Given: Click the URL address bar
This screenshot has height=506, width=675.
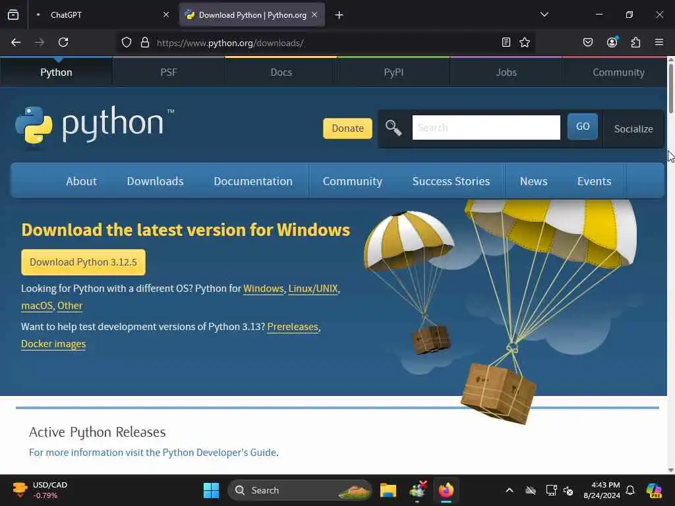Looking at the screenshot, I should coord(325,43).
